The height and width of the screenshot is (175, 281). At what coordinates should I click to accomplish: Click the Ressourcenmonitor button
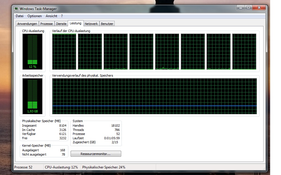tap(96, 154)
